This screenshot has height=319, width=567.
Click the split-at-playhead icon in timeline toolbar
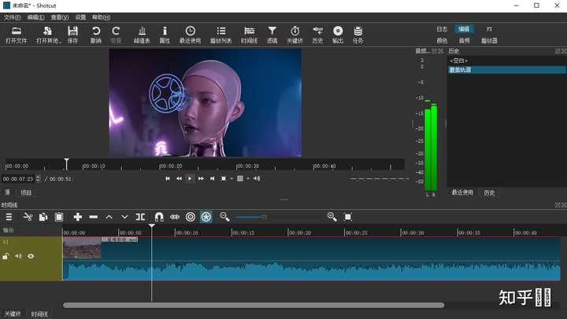(140, 217)
